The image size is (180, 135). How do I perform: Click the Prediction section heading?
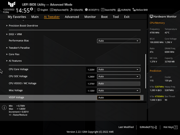[x=156, y=71]
